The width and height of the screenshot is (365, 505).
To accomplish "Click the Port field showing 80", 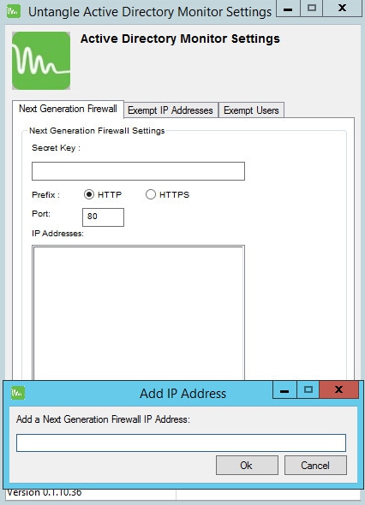I will (x=103, y=217).
